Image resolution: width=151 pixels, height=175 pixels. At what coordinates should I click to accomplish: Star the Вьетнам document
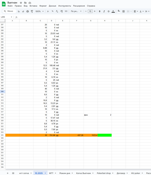(21, 3)
